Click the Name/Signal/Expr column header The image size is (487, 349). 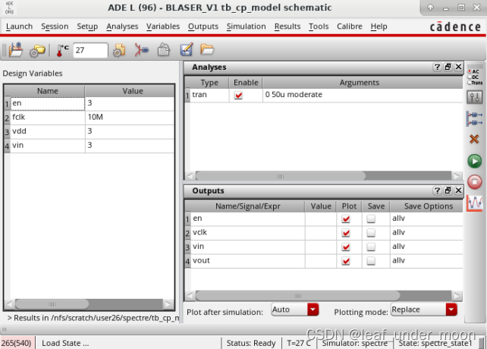pyautogui.click(x=248, y=206)
